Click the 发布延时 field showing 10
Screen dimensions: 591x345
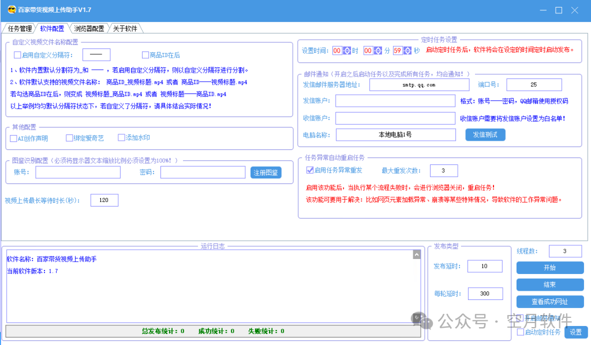click(485, 266)
